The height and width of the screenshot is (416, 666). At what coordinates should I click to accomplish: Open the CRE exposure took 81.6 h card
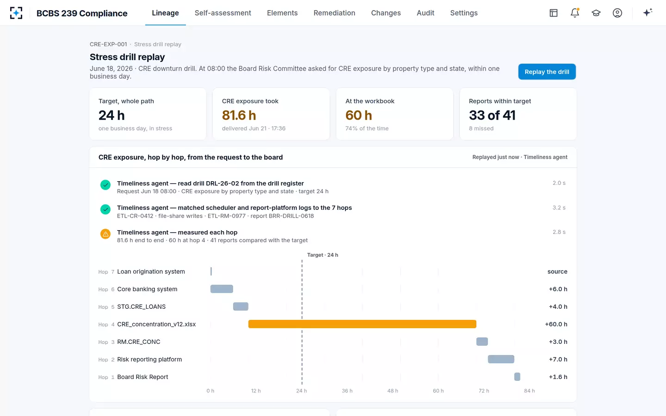pyautogui.click(x=271, y=114)
